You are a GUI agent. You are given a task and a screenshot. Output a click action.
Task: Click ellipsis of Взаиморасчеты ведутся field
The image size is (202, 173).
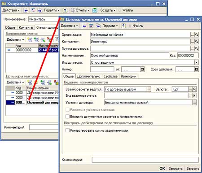[x=149, y=89]
